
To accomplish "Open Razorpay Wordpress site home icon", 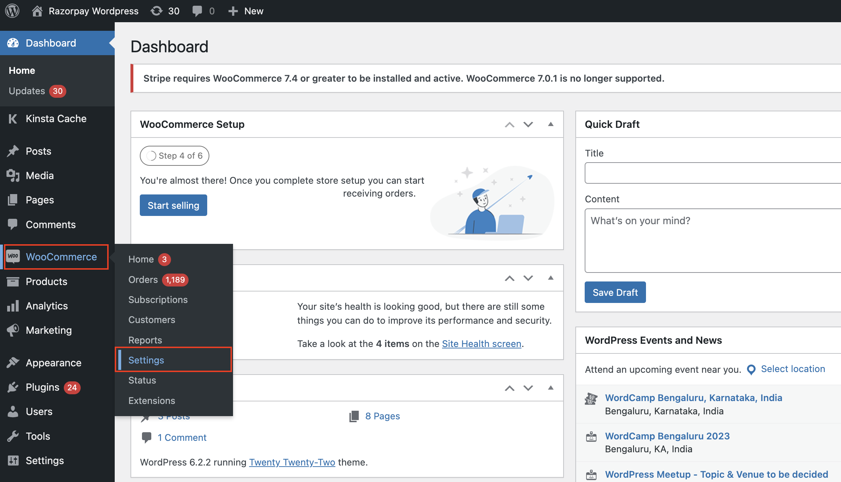I will pos(37,11).
